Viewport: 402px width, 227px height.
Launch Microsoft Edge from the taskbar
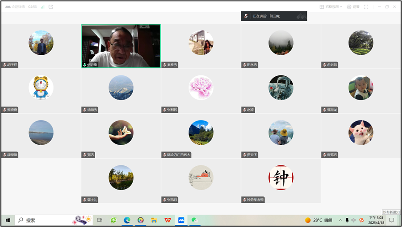click(127, 220)
